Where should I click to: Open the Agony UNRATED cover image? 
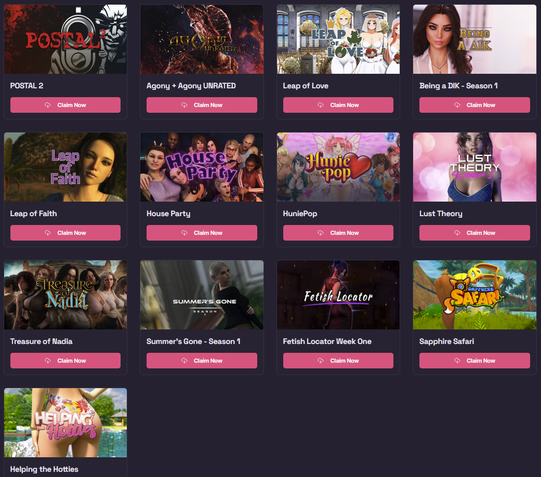click(x=202, y=39)
